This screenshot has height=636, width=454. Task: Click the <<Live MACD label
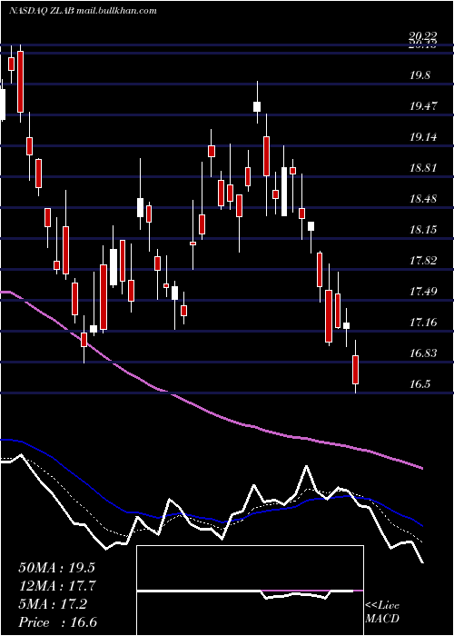pos(382,611)
